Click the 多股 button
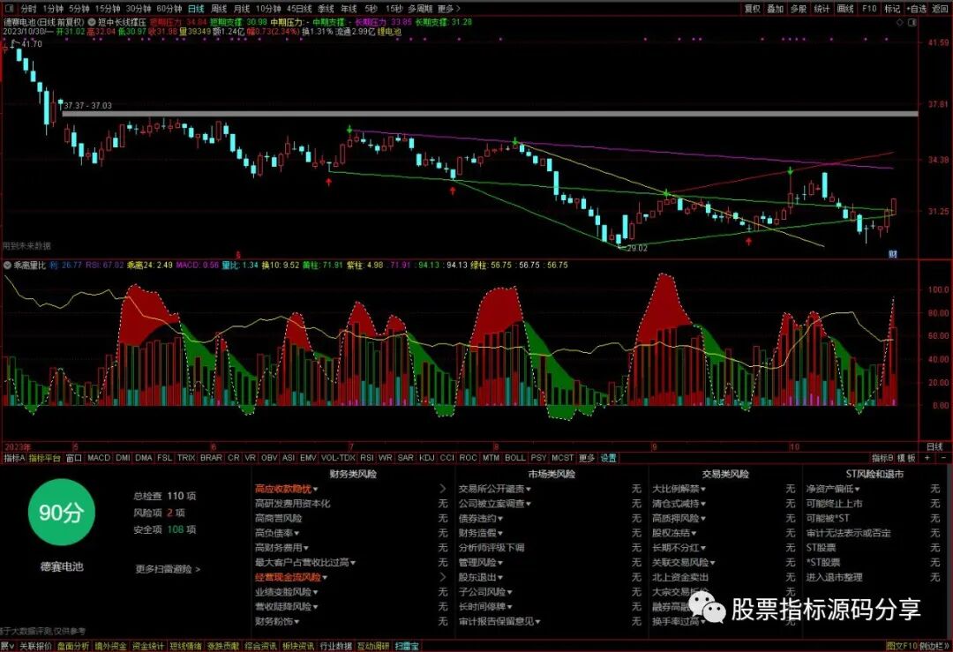The image size is (953, 652). 798,9
